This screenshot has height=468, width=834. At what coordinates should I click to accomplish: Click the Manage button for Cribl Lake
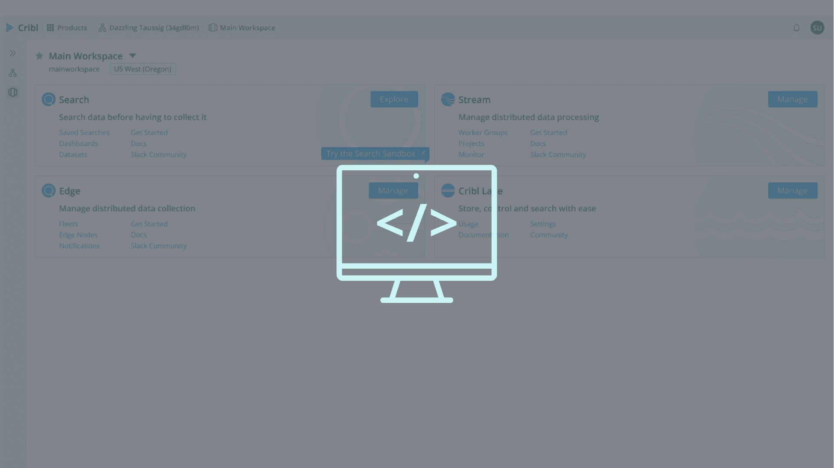[792, 191]
